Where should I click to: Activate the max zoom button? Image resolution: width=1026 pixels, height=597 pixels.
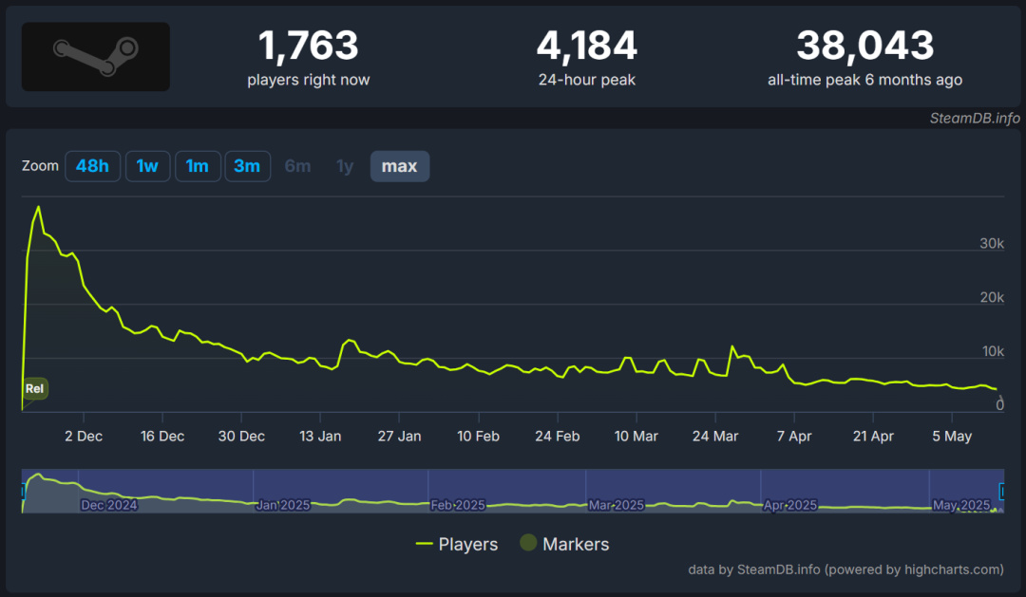400,166
